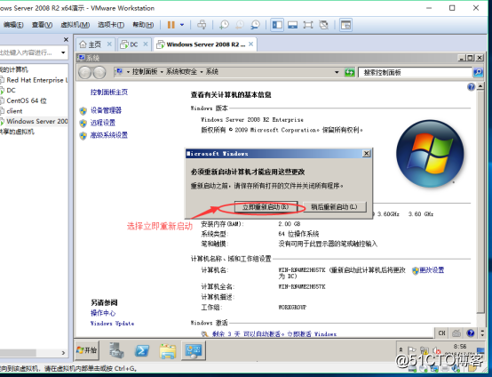Open the 编辑(E) menu
The image size is (492, 377).
point(13,25)
